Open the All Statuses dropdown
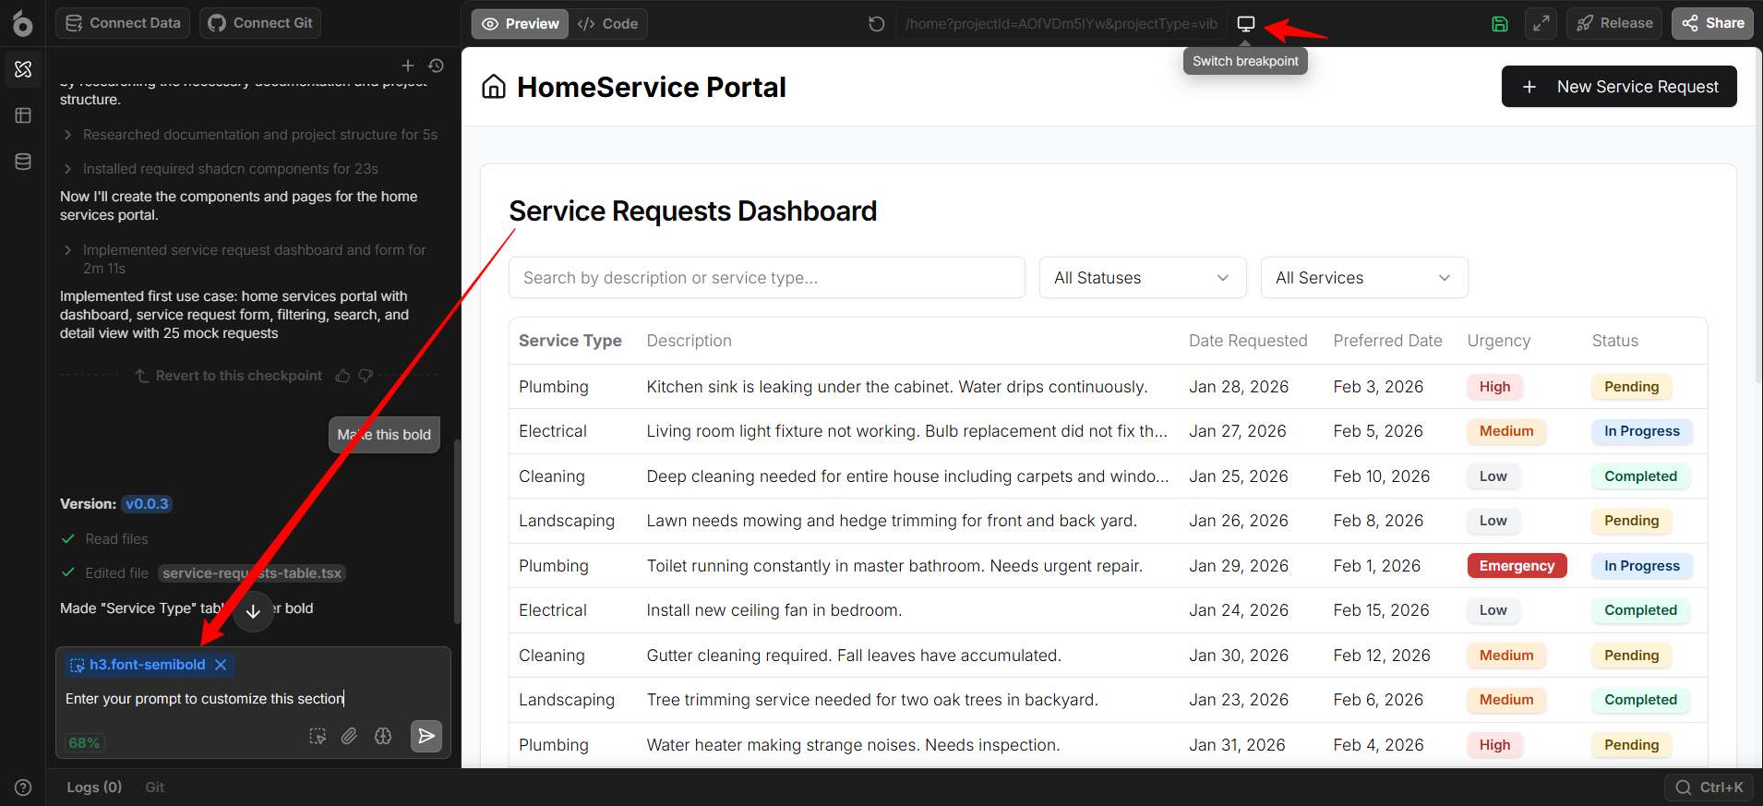This screenshot has height=806, width=1763. click(1143, 278)
